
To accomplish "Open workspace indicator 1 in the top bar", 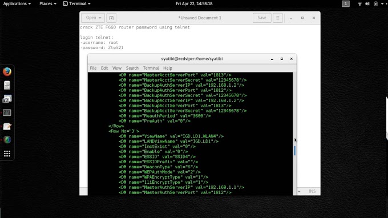I will coord(346,4).
